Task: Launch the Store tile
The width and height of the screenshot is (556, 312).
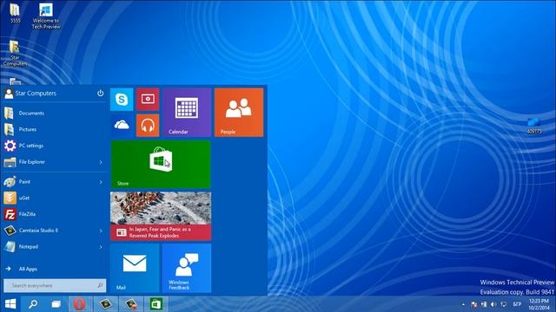Action: 161,165
